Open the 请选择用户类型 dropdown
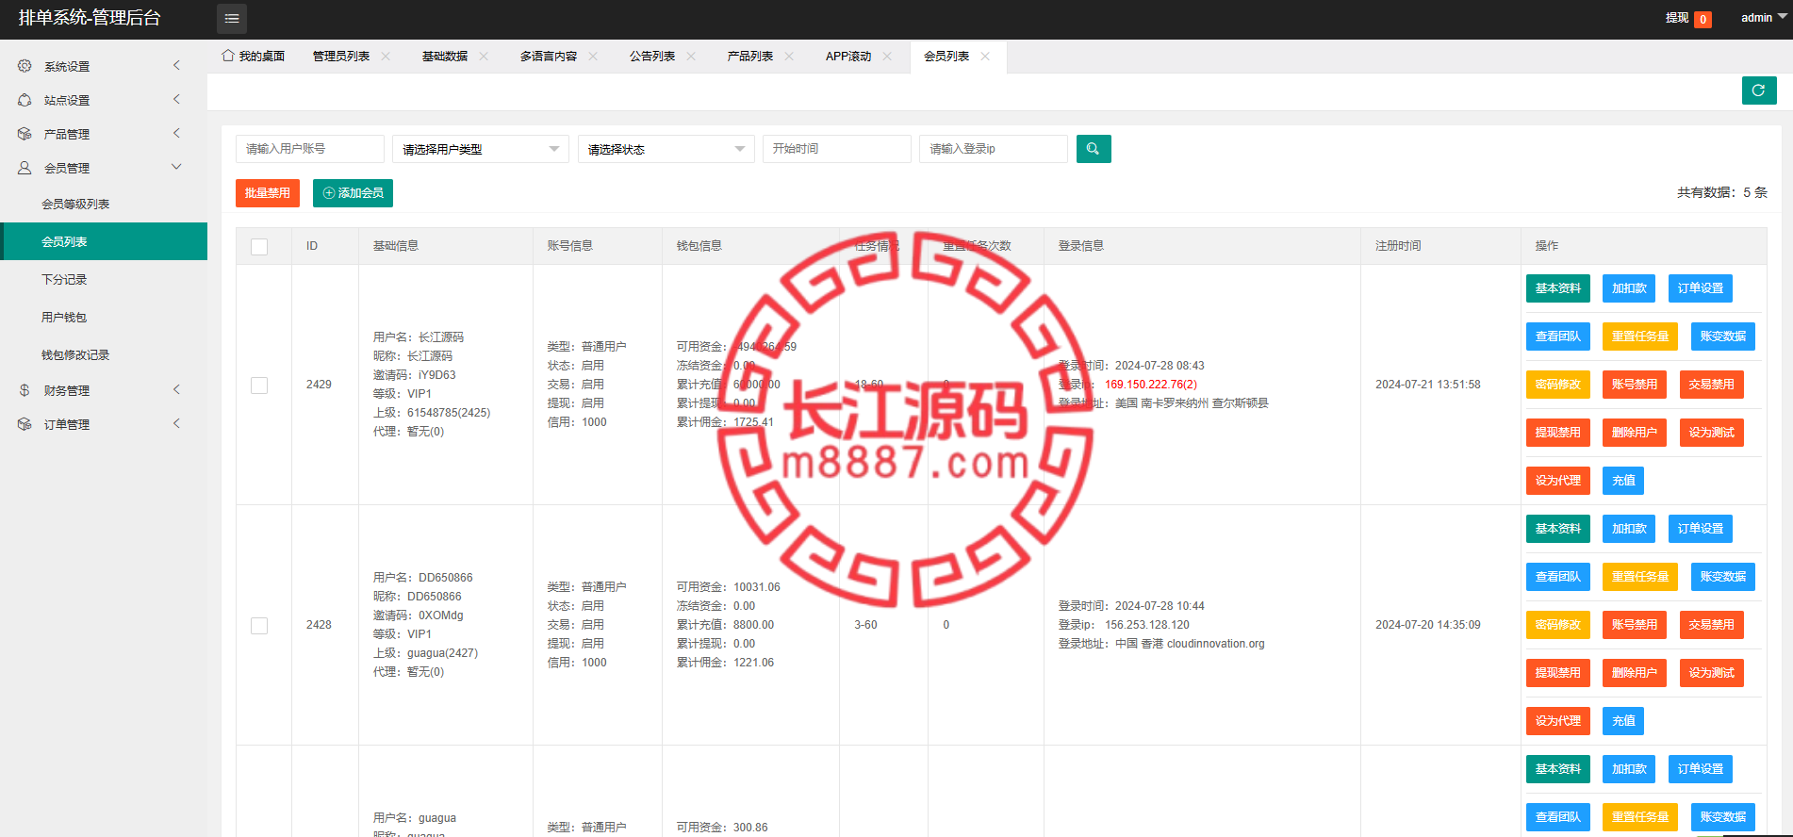Viewport: 1793px width, 837px height. 481,149
